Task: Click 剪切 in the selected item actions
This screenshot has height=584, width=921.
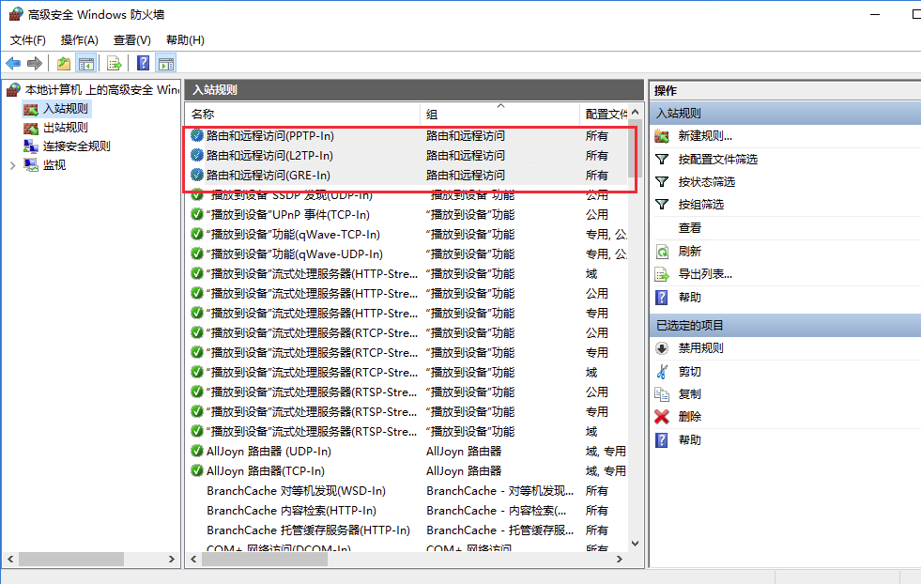Action: (689, 372)
